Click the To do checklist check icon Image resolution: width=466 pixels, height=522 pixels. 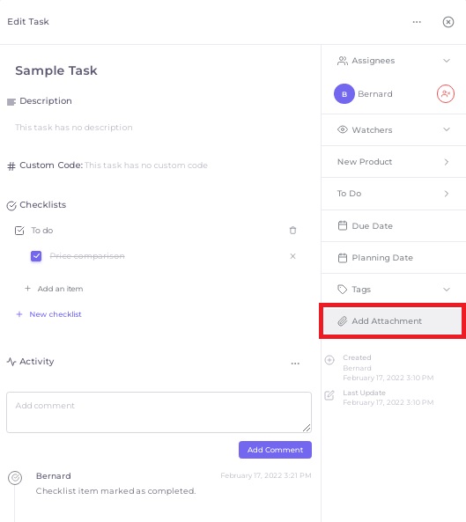(x=19, y=231)
